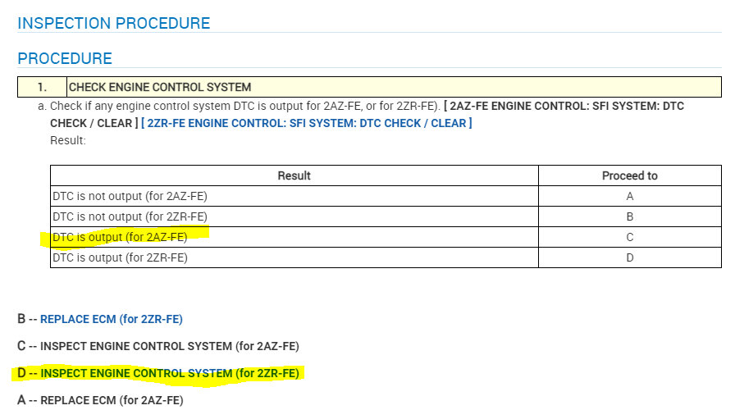The height and width of the screenshot is (419, 735).
Task: Click the CHECK ENGINE CONTROL SYSTEM step title
Action: (160, 87)
